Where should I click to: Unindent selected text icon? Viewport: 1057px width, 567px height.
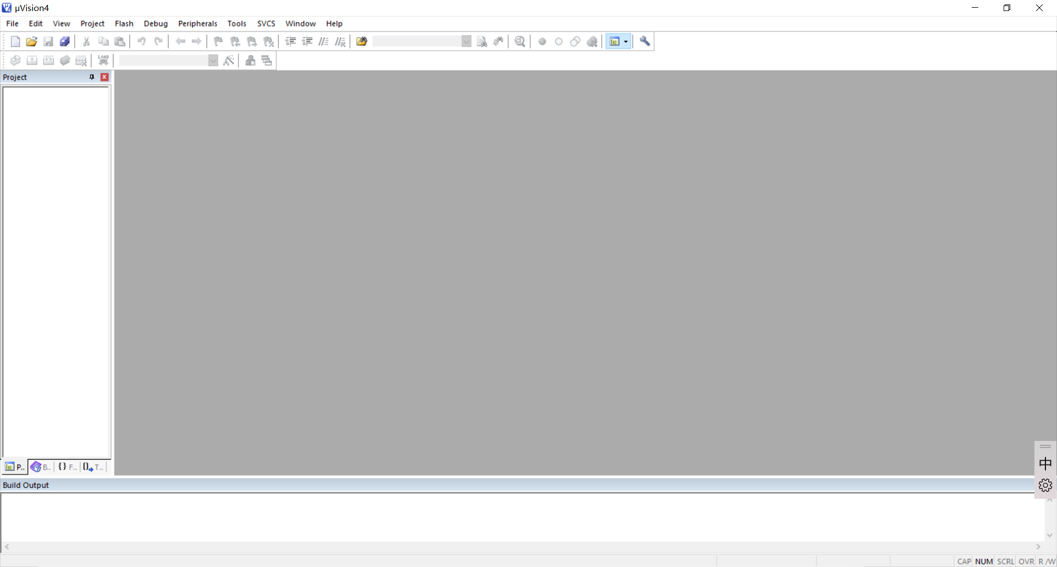tap(307, 41)
